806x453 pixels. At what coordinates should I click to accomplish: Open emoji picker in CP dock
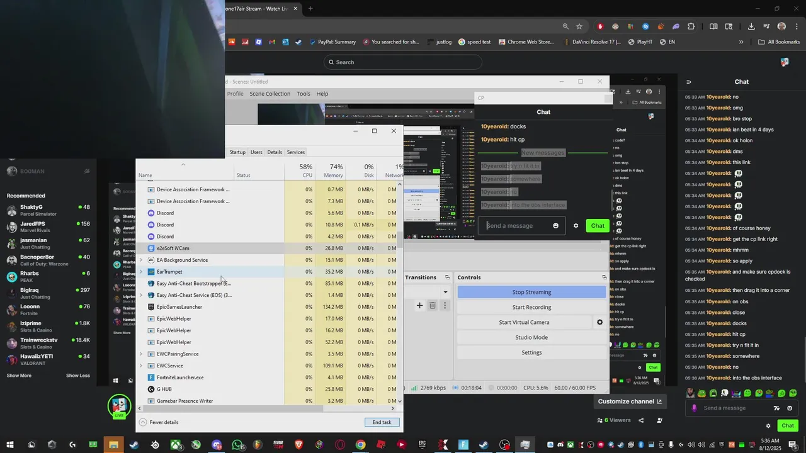point(555,226)
